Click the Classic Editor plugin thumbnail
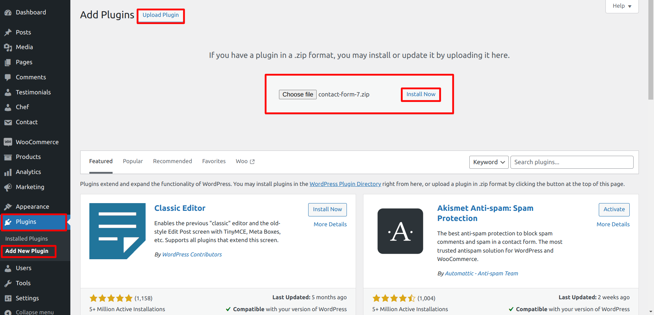Image resolution: width=654 pixels, height=315 pixels. (x=117, y=231)
